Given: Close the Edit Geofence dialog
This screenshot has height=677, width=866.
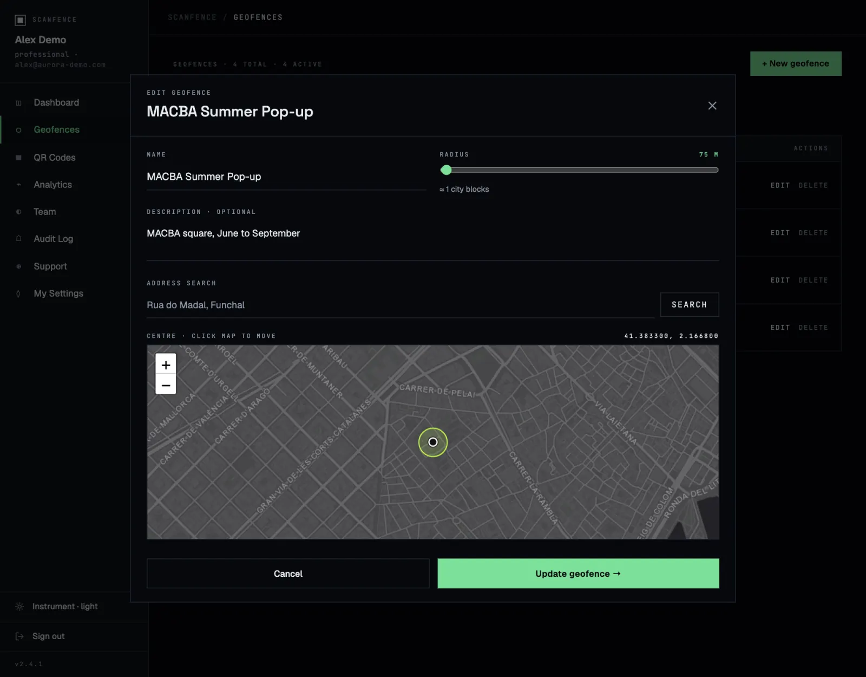Looking at the screenshot, I should [712, 106].
